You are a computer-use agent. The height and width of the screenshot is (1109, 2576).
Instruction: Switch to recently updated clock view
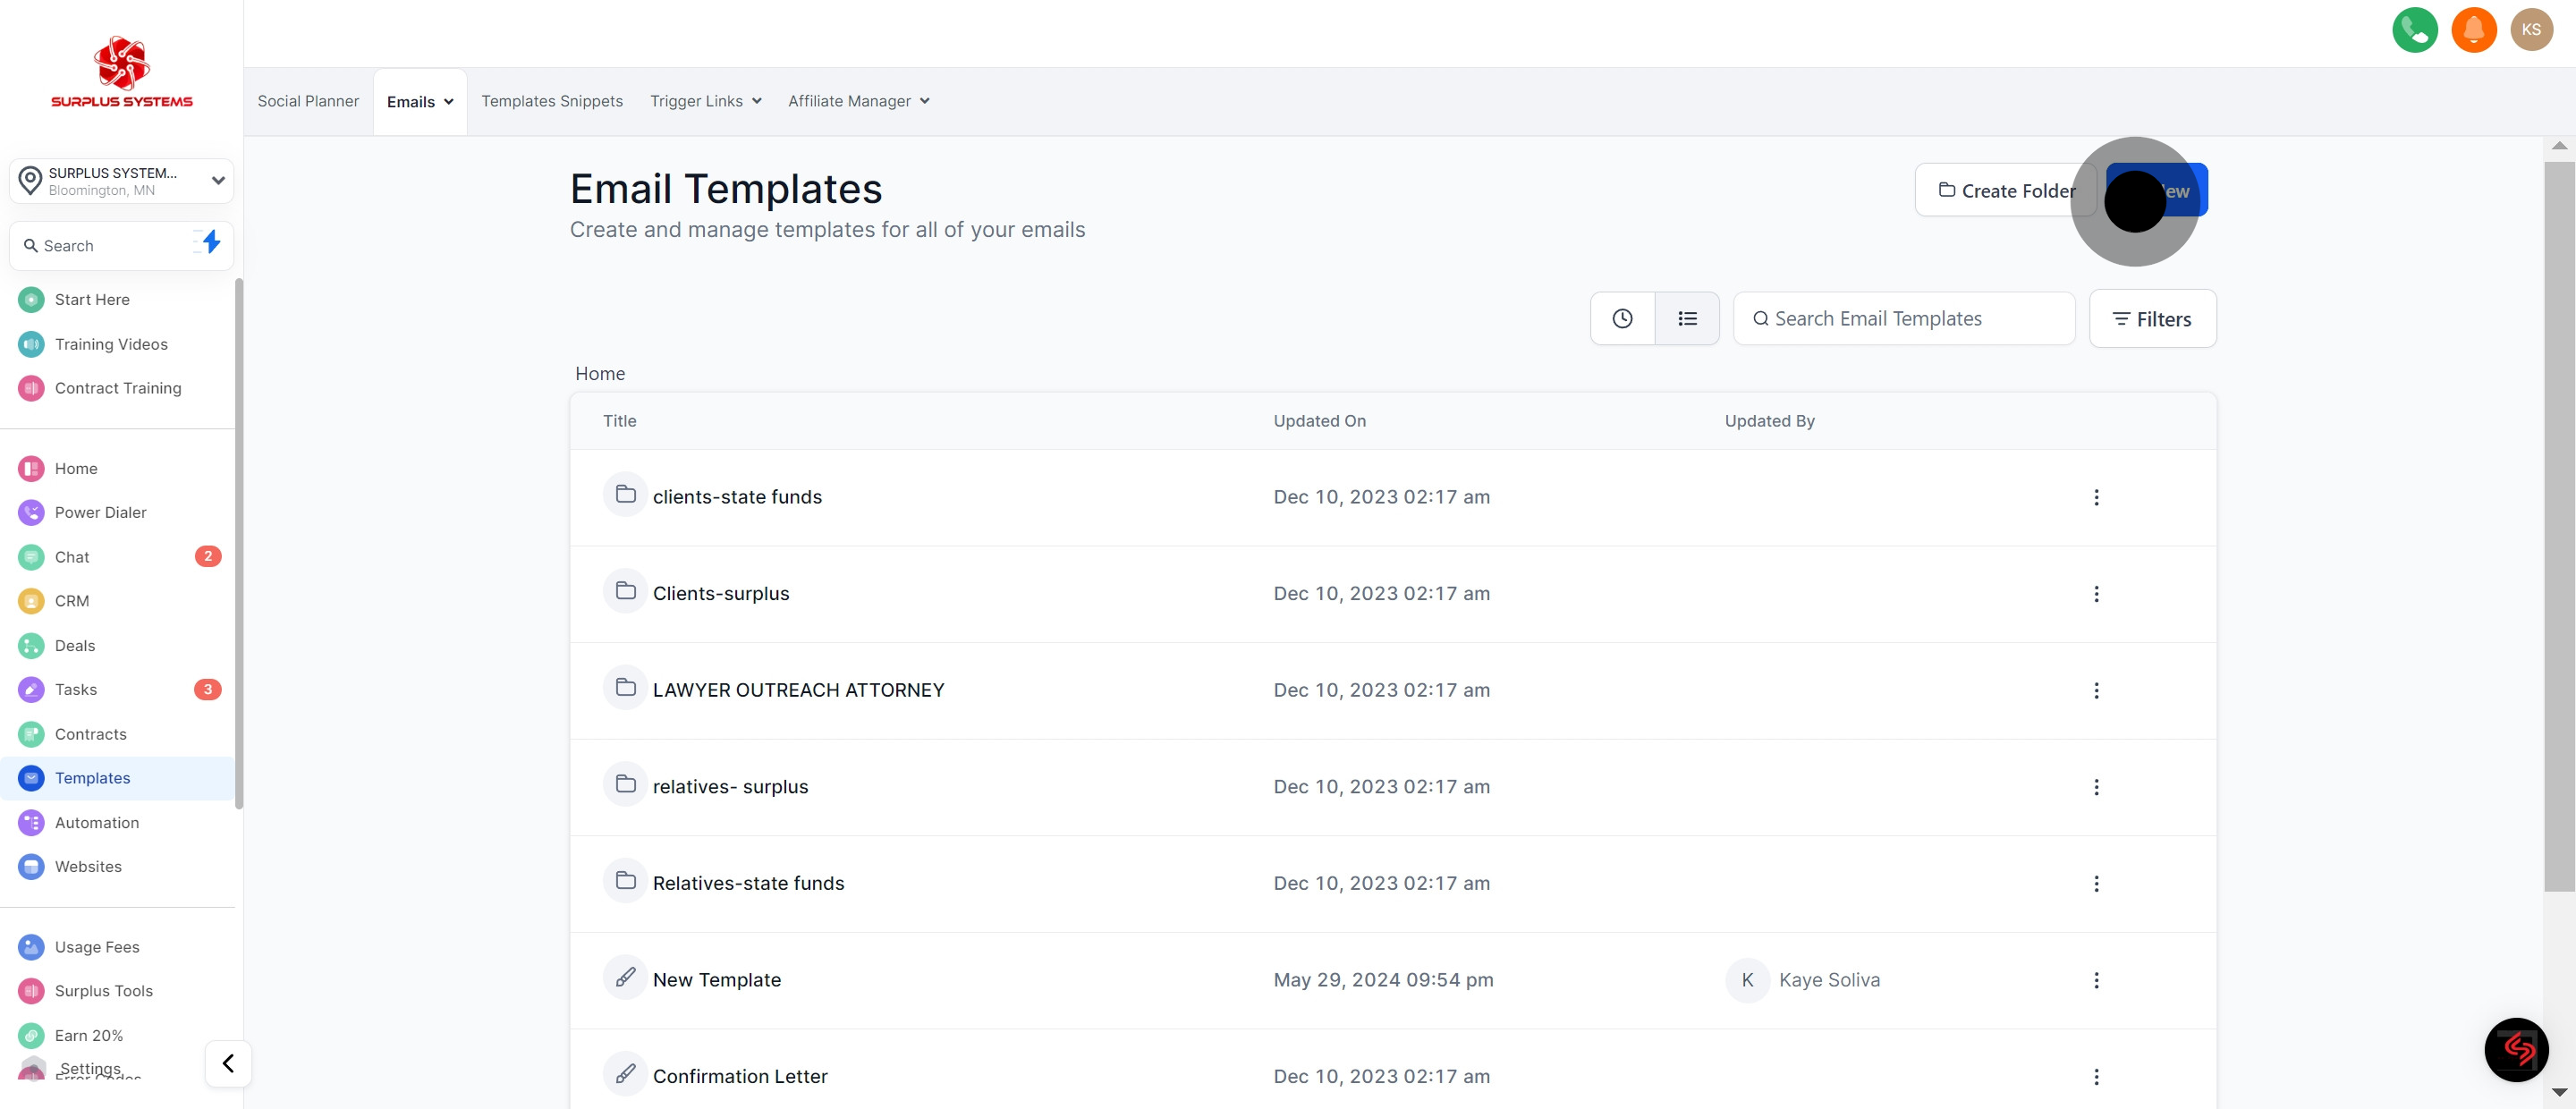(1622, 319)
